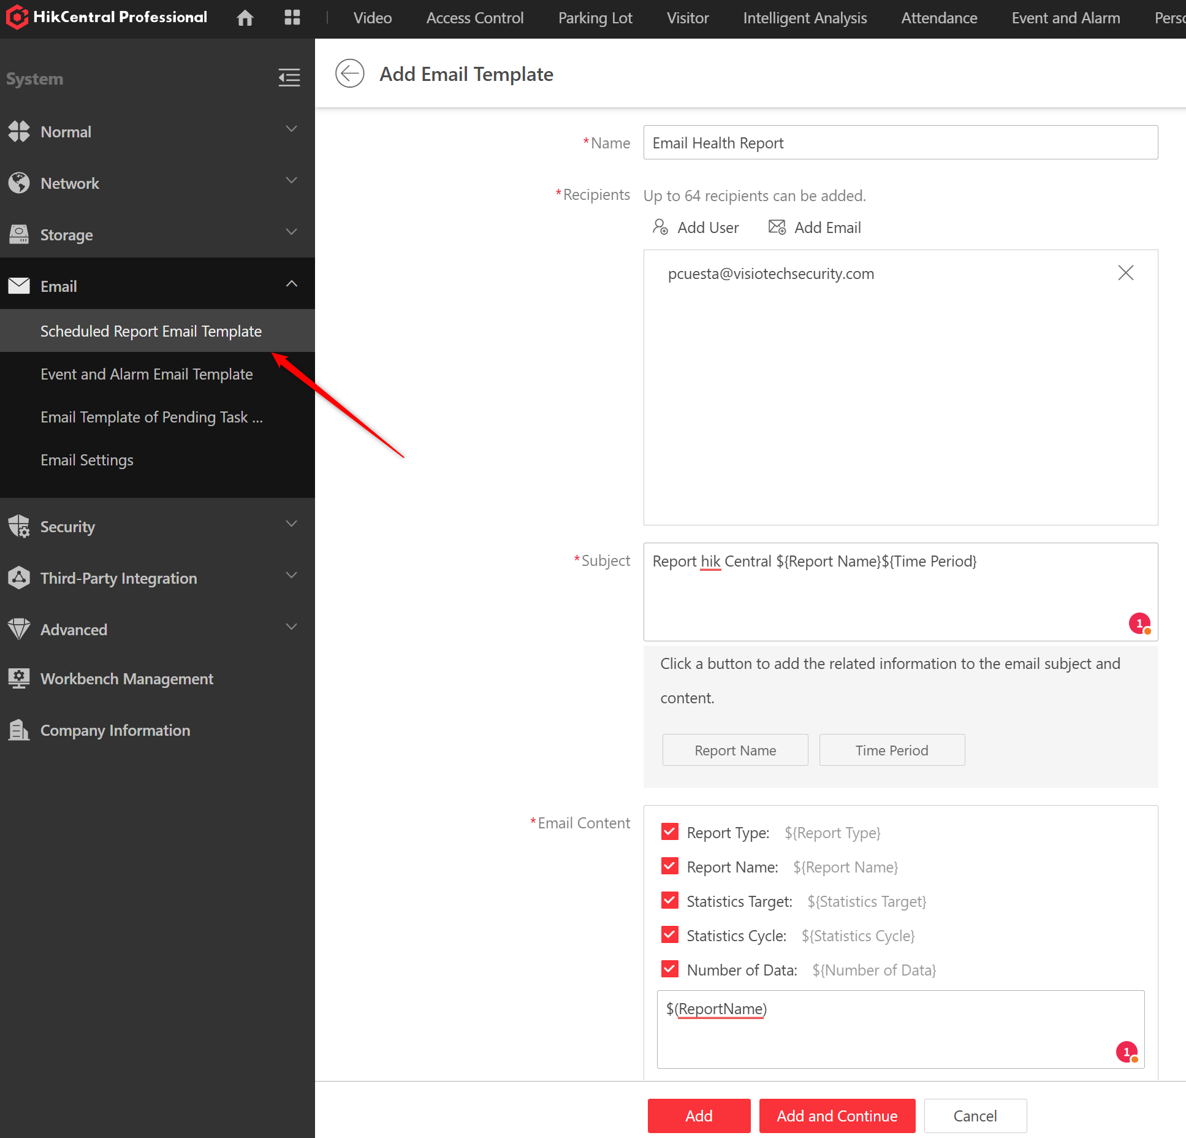The height and width of the screenshot is (1138, 1186).
Task: Expand the Advanced section chevron
Action: pos(292,627)
